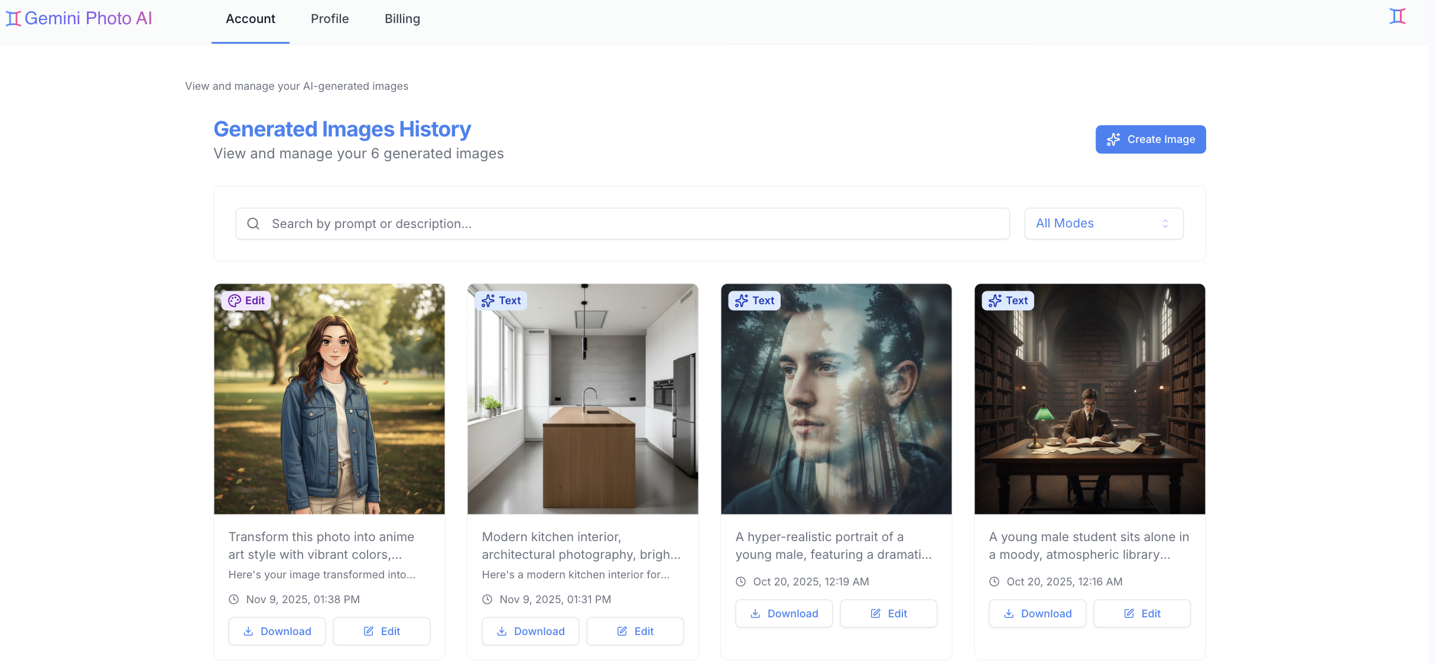Click the Text badge on the hyper-realistic portrait card
The height and width of the screenshot is (664, 1436).
coord(753,300)
